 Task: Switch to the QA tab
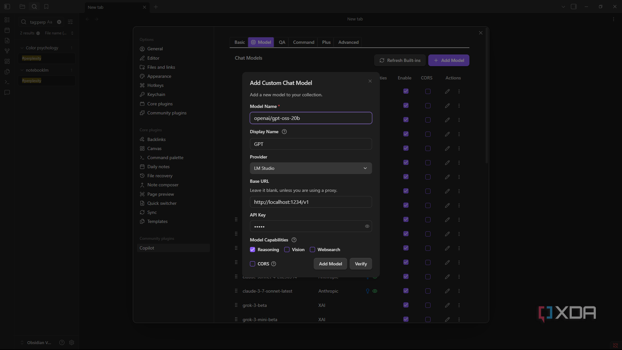282,42
